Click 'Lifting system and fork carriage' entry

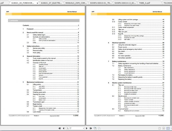pyautogui.click(x=138, y=19)
